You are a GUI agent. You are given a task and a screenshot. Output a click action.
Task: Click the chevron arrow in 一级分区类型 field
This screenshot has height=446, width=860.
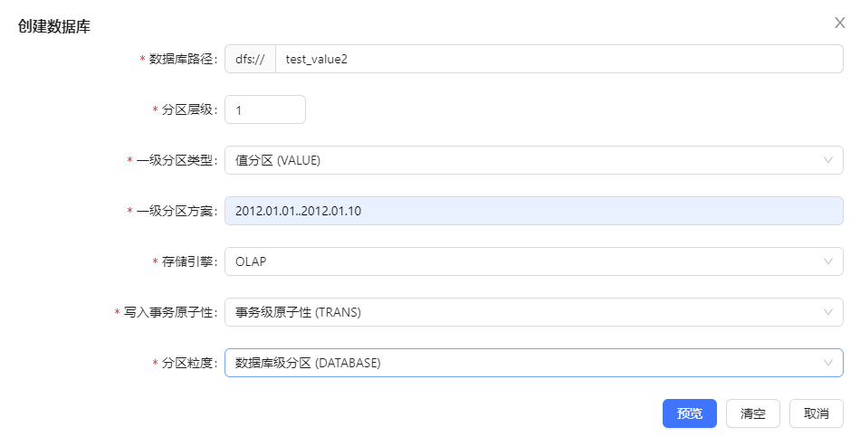827,160
